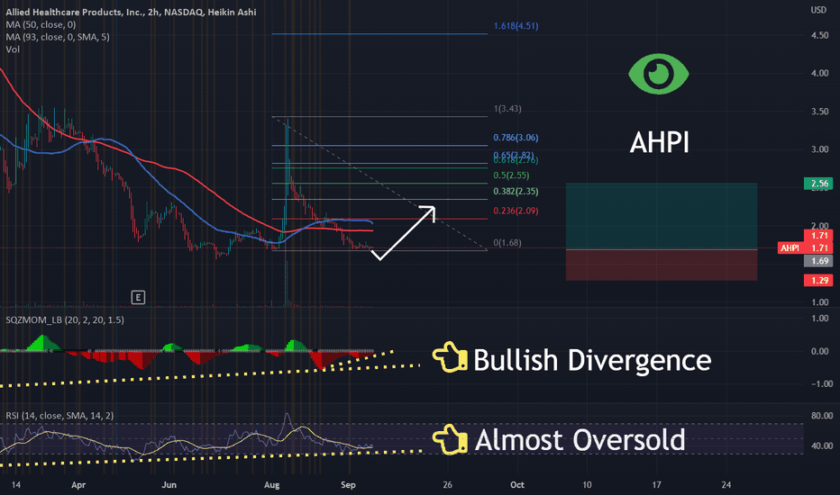Click the red AHPI 1.71 price tag

click(x=805, y=247)
